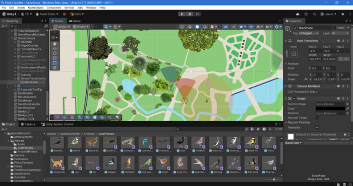Open the GameObject menu
This screenshot has width=353, height=186.
pyautogui.click(x=36, y=8)
